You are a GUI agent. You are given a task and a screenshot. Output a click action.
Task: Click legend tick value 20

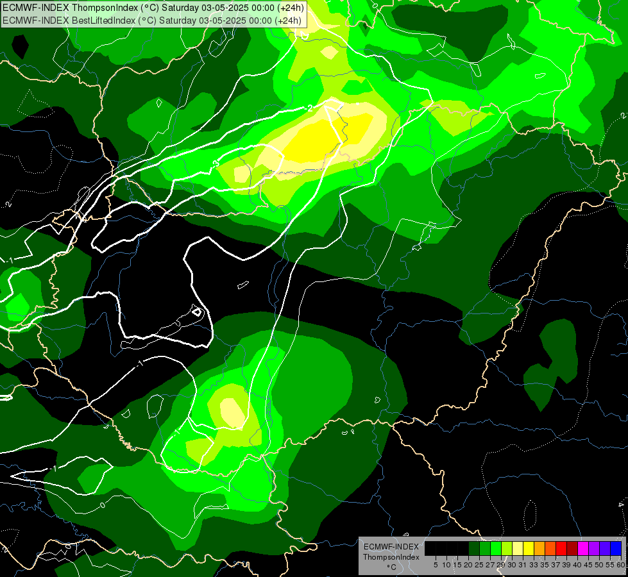[x=468, y=565]
